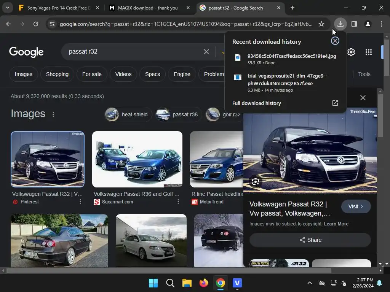Image resolution: width=390 pixels, height=292 pixels.
Task: Open the Windows Start menu
Action: pos(153,283)
